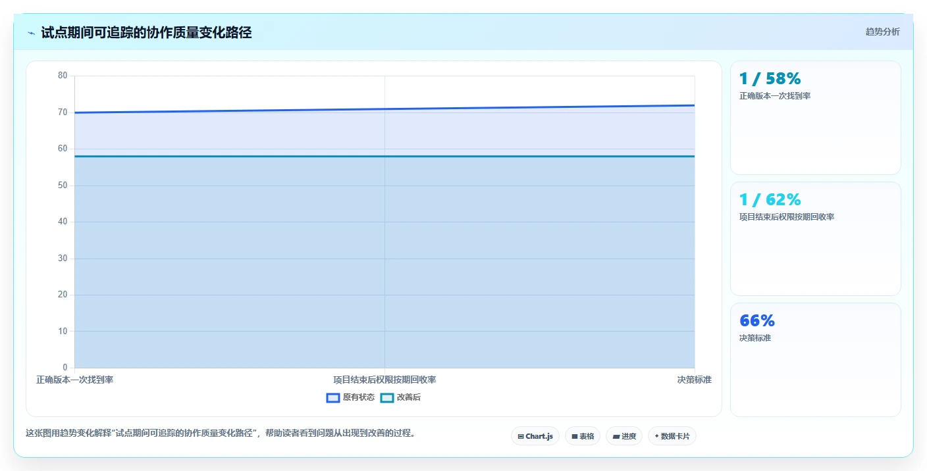This screenshot has height=471, width=927.
Task: Click the x-axis label 决策标准
Action: [x=695, y=380]
